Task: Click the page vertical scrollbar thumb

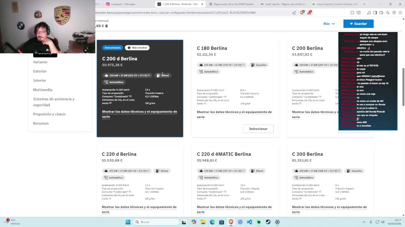Action: pos(403,87)
